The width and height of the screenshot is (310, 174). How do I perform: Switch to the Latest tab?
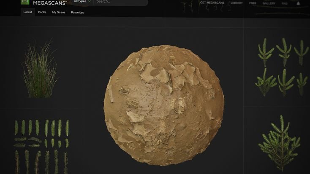[28, 12]
